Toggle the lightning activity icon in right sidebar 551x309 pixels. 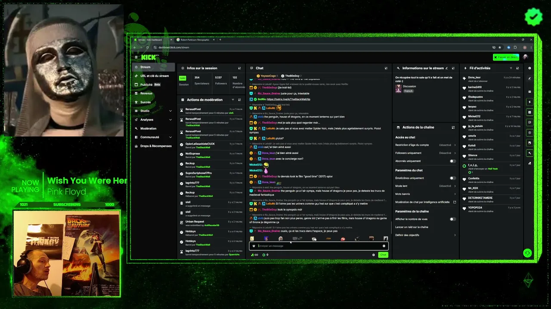[x=530, y=102]
